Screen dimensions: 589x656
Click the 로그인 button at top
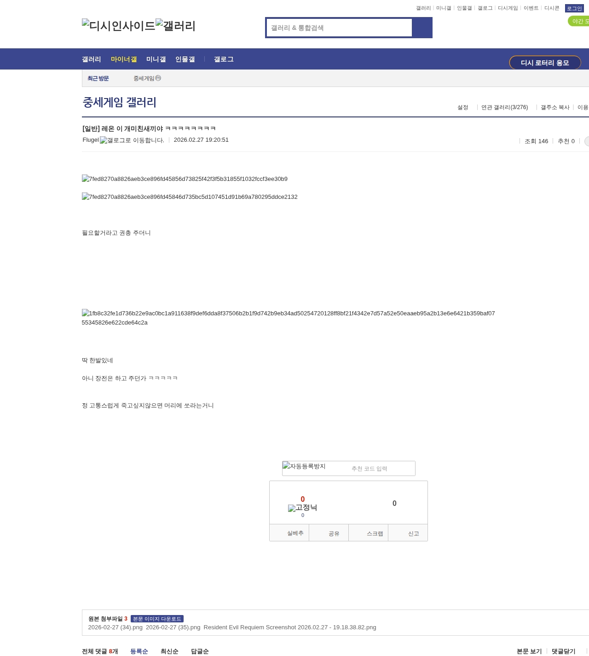pyautogui.click(x=574, y=8)
